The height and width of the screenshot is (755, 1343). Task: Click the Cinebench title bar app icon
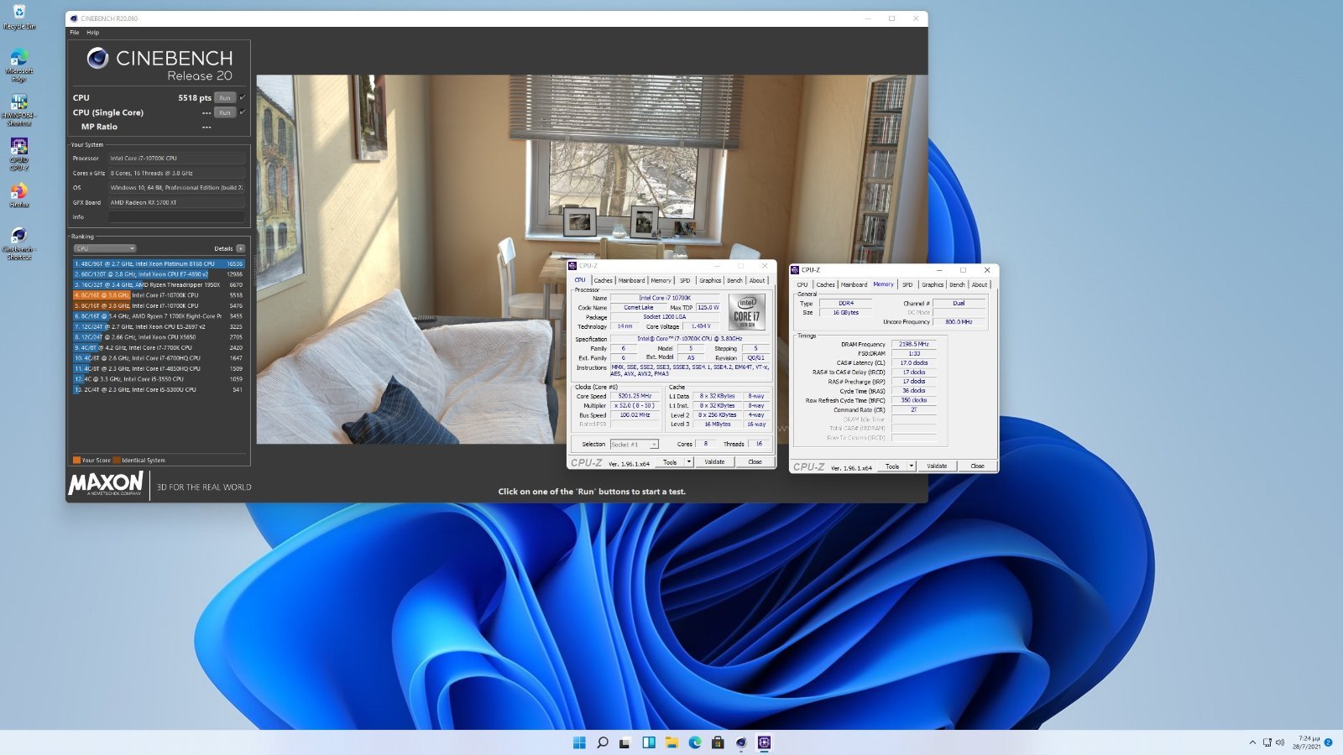(74, 18)
